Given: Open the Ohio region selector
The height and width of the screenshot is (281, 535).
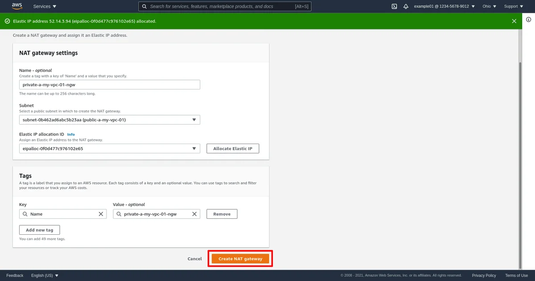Looking at the screenshot, I should pos(489,6).
